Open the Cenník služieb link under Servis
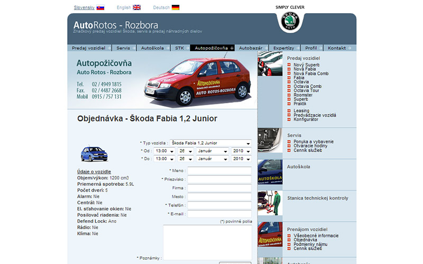This screenshot has width=423, height=264. click(x=308, y=150)
